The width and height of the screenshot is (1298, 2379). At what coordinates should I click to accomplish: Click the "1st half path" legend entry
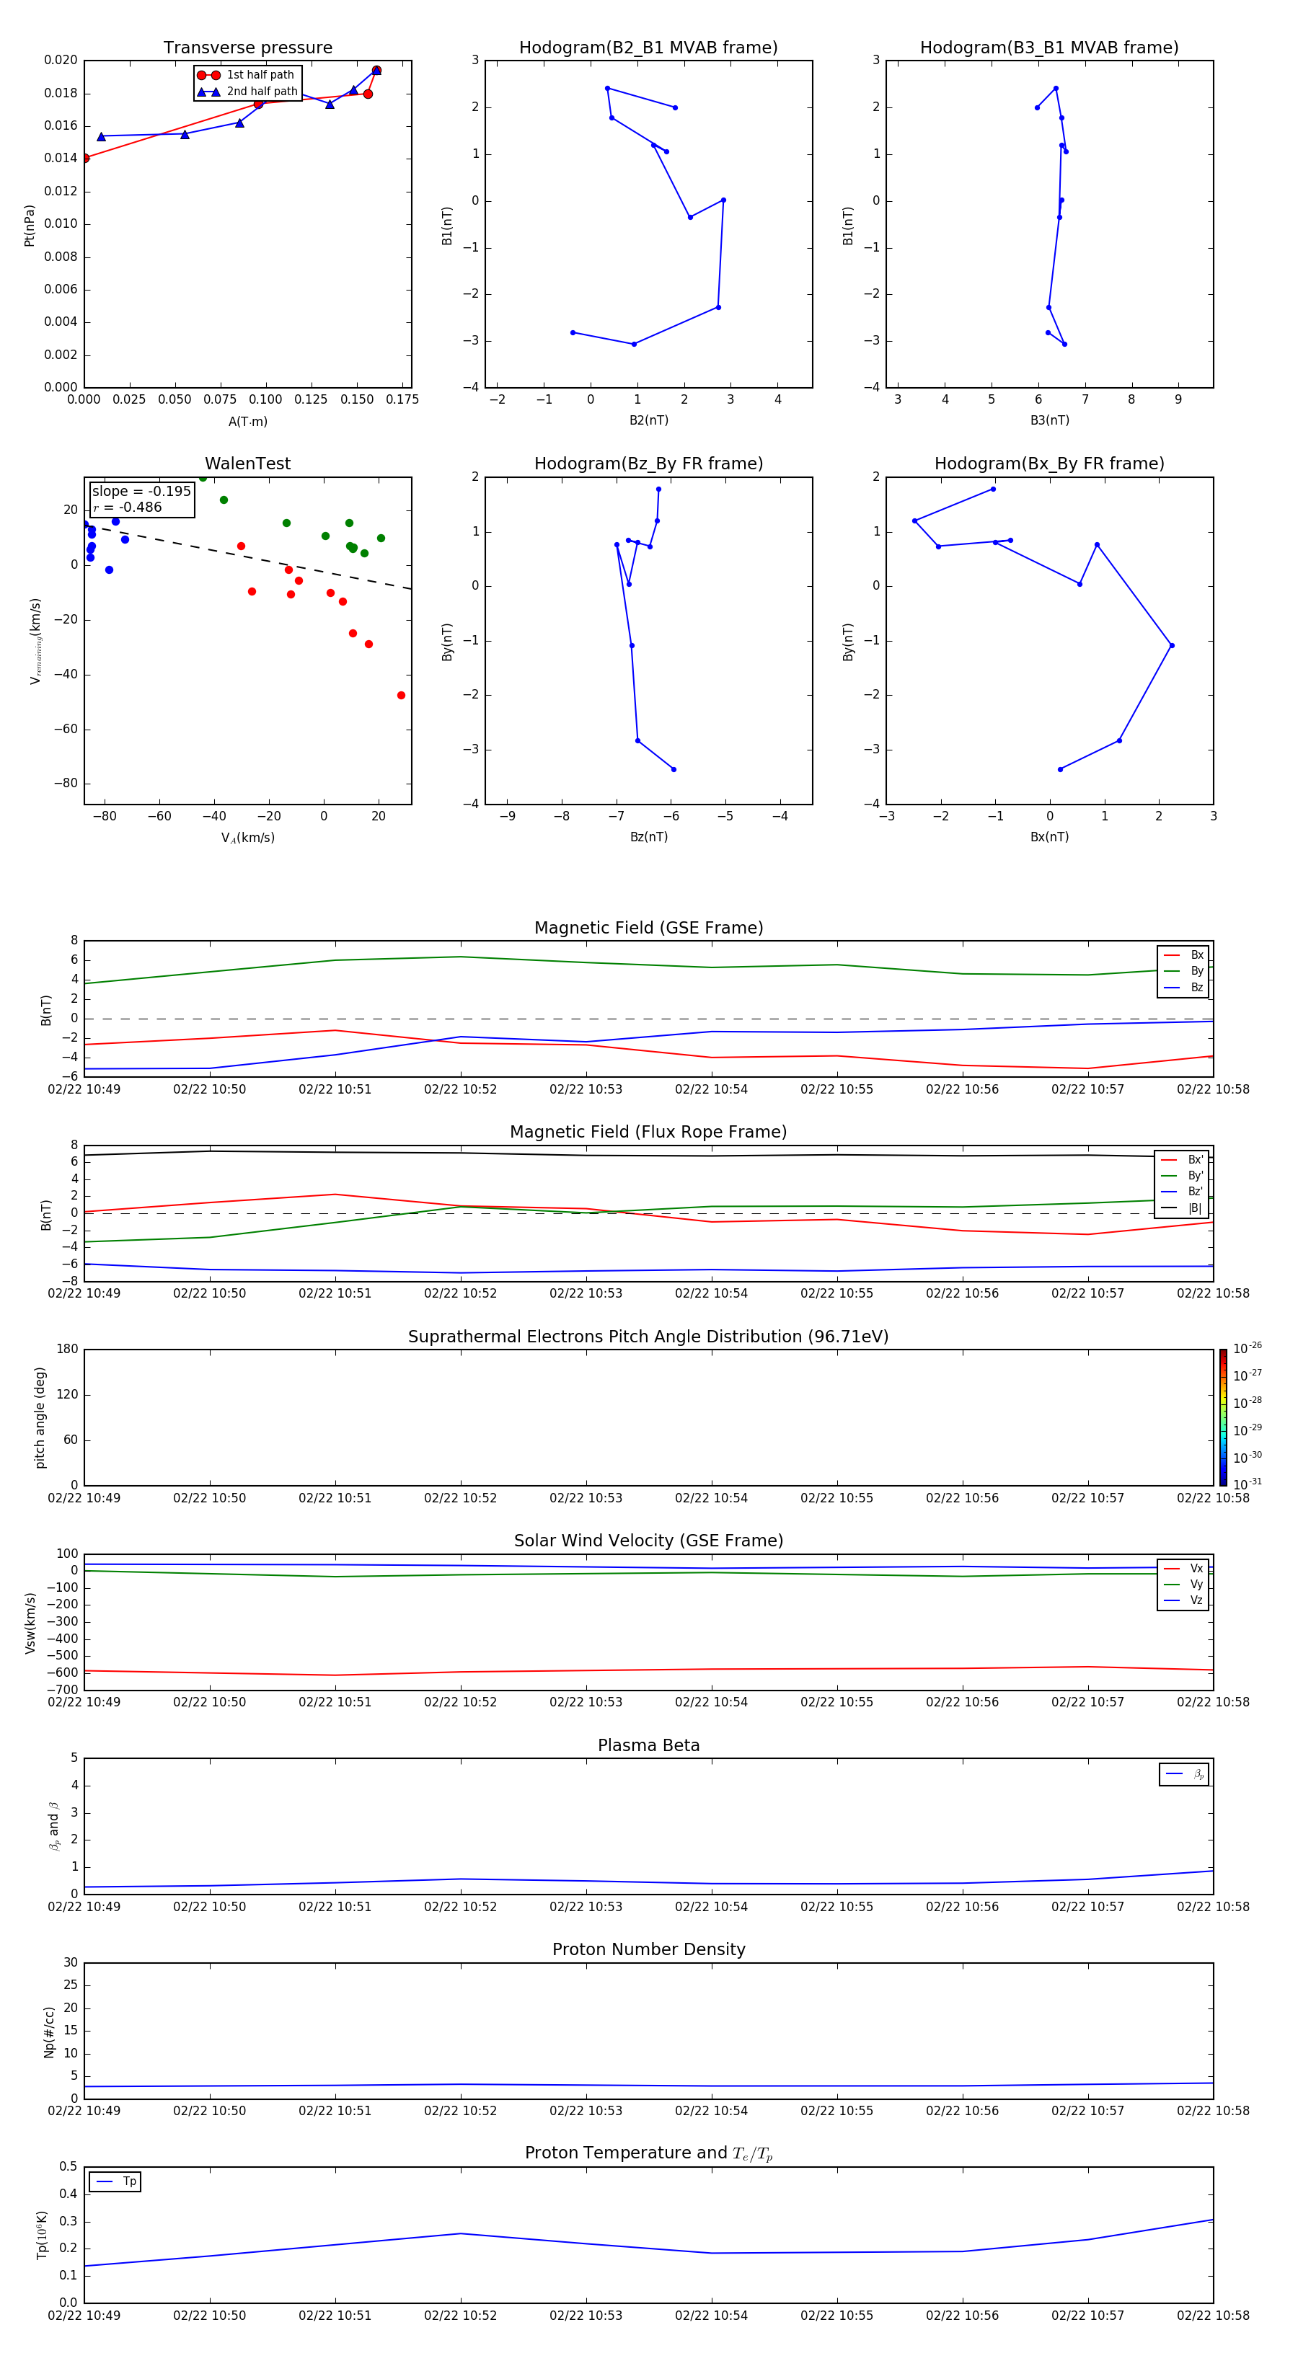tap(247, 75)
